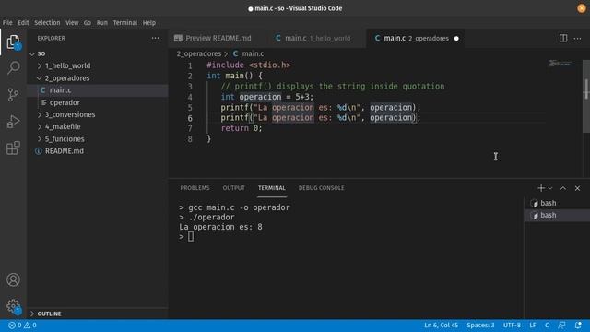This screenshot has height=332, width=590.
Task: Maximize the terminal panel size
Action: point(563,188)
